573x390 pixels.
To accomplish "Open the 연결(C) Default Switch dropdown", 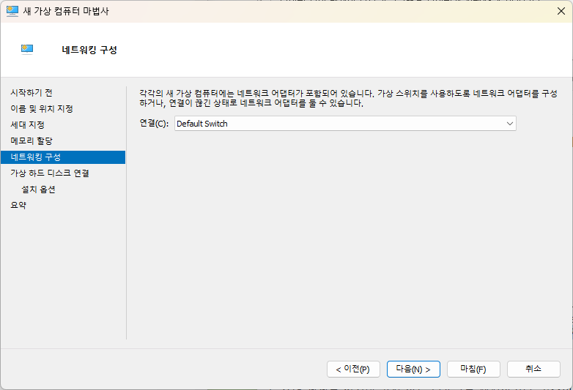I will (345, 124).
